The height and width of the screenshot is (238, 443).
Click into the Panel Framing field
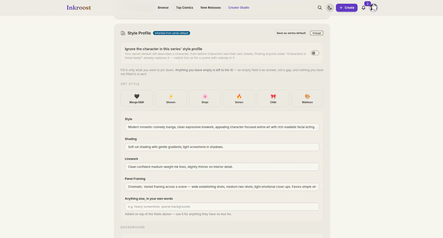[x=222, y=187]
